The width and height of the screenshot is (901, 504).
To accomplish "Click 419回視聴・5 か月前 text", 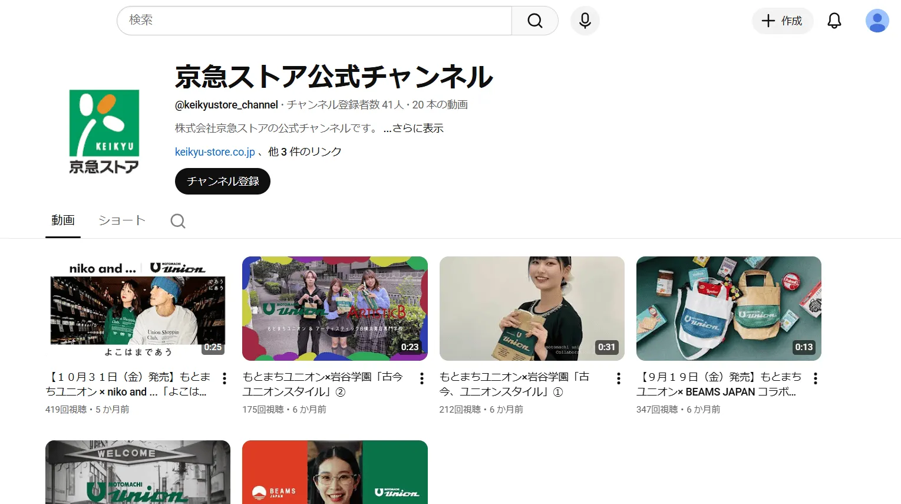I will click(x=87, y=409).
